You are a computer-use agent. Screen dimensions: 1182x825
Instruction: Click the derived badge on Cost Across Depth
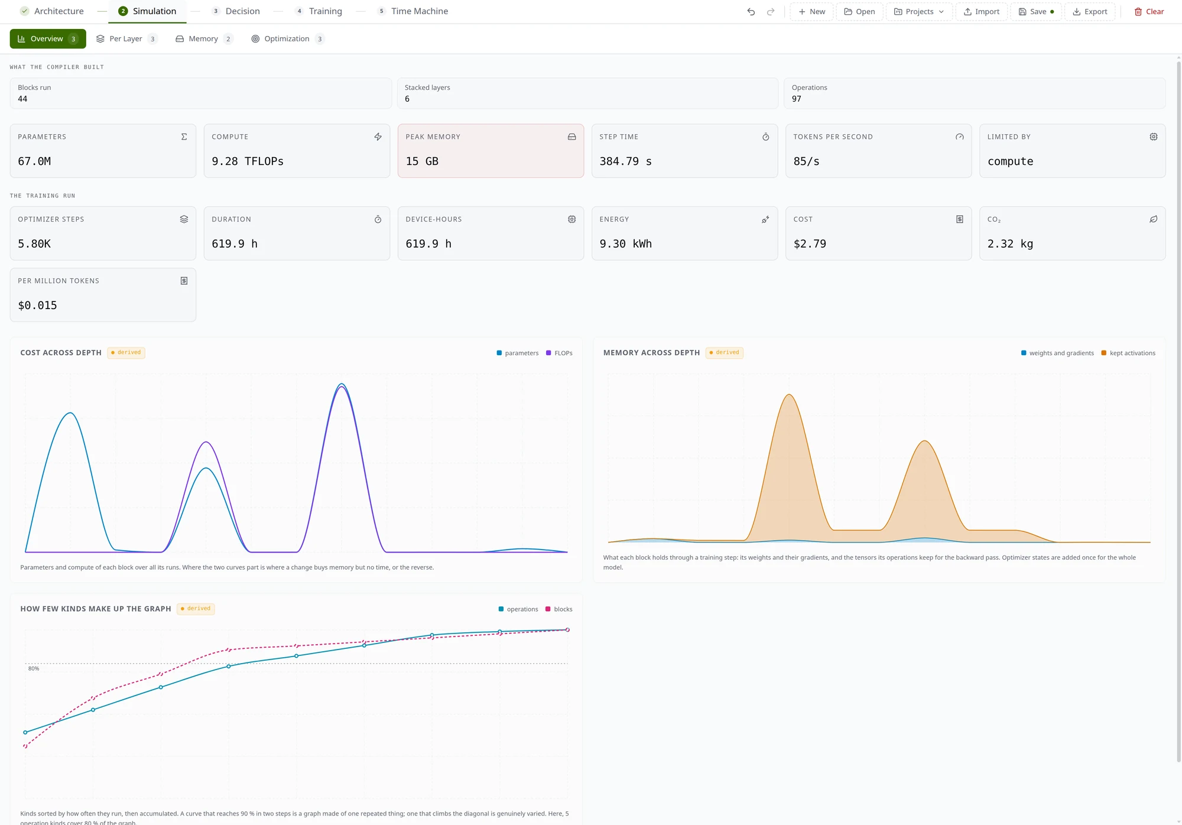pos(126,353)
